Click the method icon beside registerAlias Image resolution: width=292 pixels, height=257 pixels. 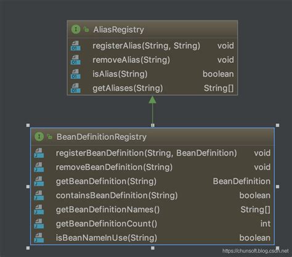[76, 46]
